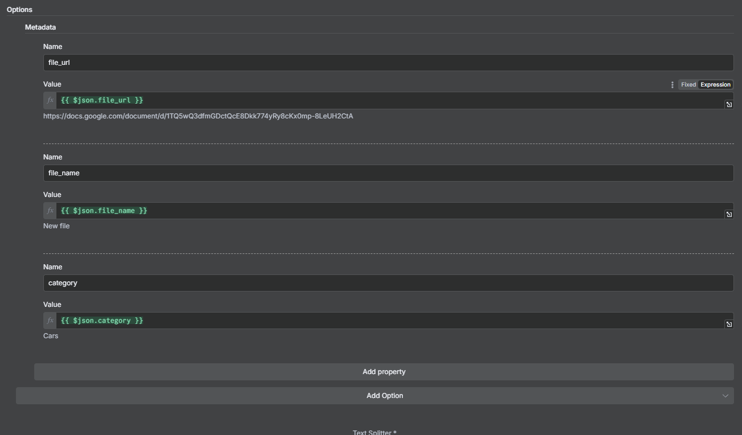Screen dimensions: 742x435
Task: Click the Value label above file_name expression
Action: click(52, 195)
